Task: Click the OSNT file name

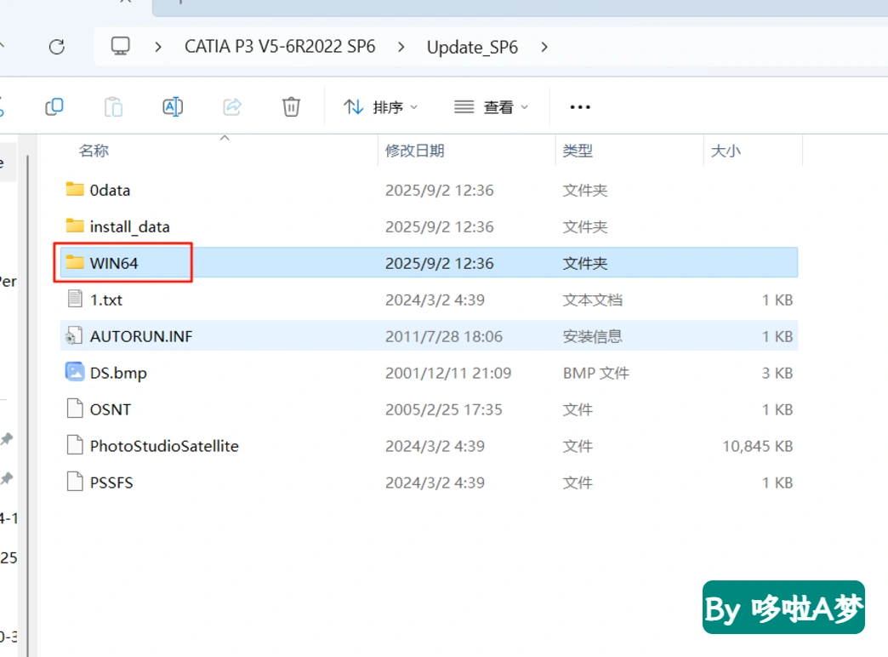Action: (111, 409)
